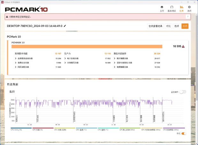Click the 应用程序启动 marker line in chart
This screenshot has width=198, height=145.
pos(73,110)
